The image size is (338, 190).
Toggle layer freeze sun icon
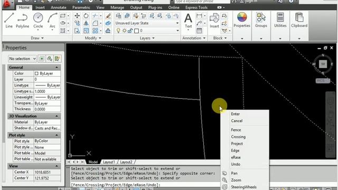coord(125,31)
